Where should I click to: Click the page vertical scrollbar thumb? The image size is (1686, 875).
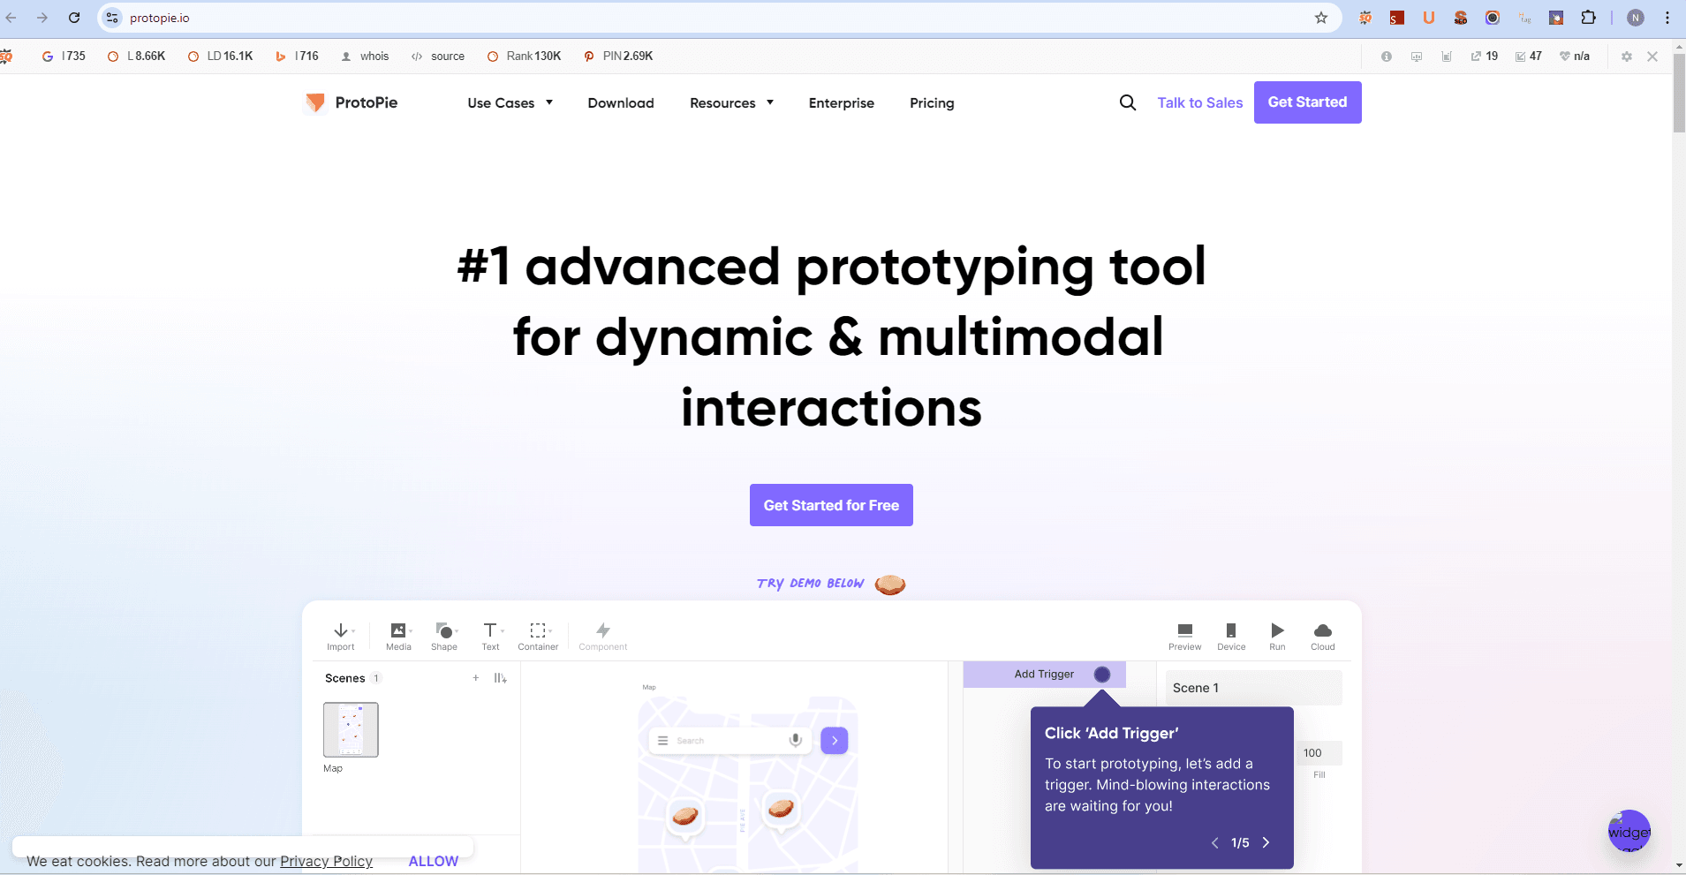coord(1679,92)
